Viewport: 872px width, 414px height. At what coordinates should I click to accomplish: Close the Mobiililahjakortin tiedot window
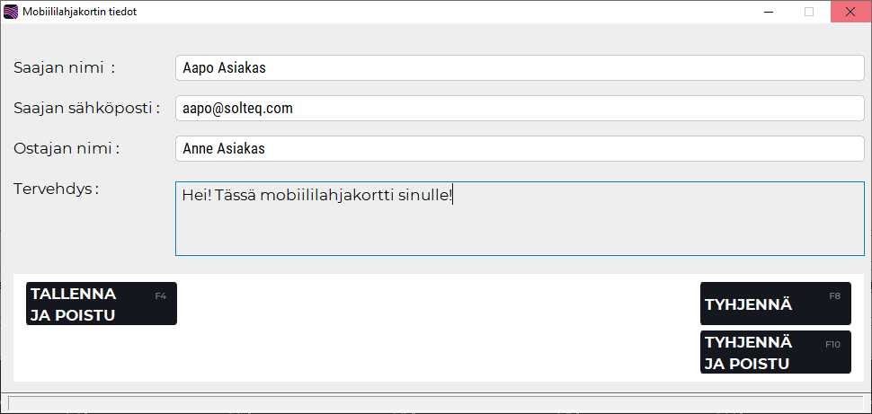point(850,12)
